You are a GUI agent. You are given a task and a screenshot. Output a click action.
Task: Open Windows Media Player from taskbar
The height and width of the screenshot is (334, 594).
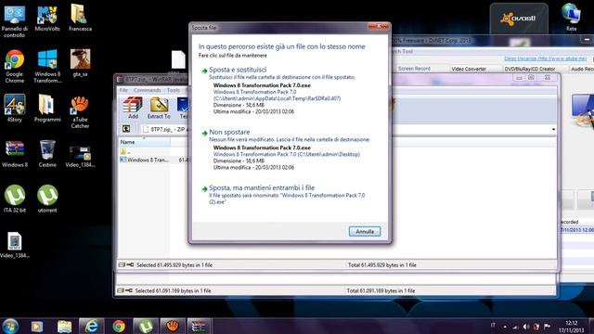[37, 326]
